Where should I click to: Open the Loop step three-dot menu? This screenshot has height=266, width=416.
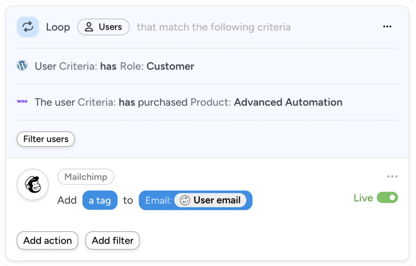387,26
